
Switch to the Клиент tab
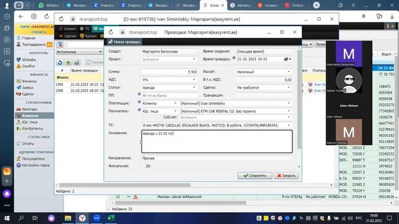coord(68,29)
